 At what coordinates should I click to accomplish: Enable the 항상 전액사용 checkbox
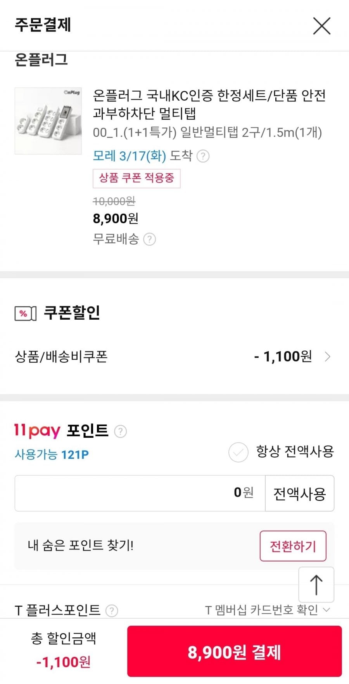[238, 452]
